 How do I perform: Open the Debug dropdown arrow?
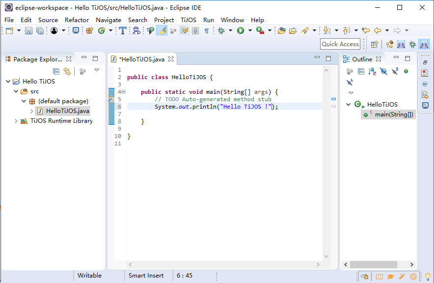[230, 30]
